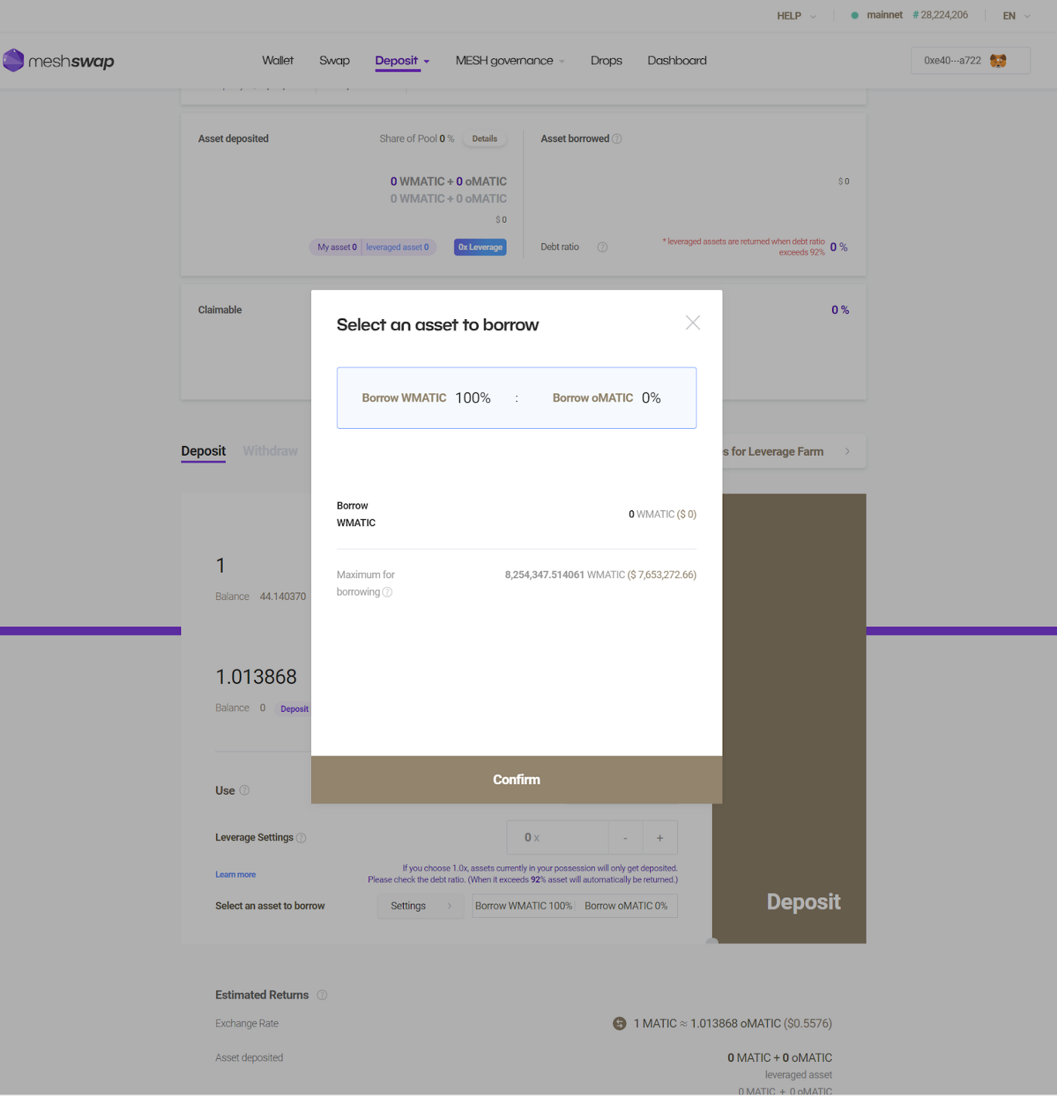Click the 0x Leverage button

(480, 247)
